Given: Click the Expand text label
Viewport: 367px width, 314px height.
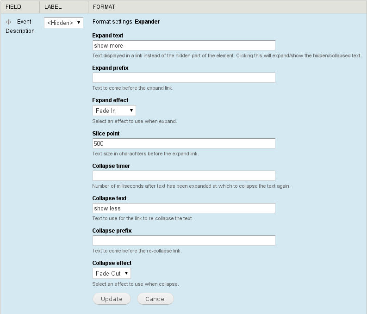Looking at the screenshot, I should [108, 36].
